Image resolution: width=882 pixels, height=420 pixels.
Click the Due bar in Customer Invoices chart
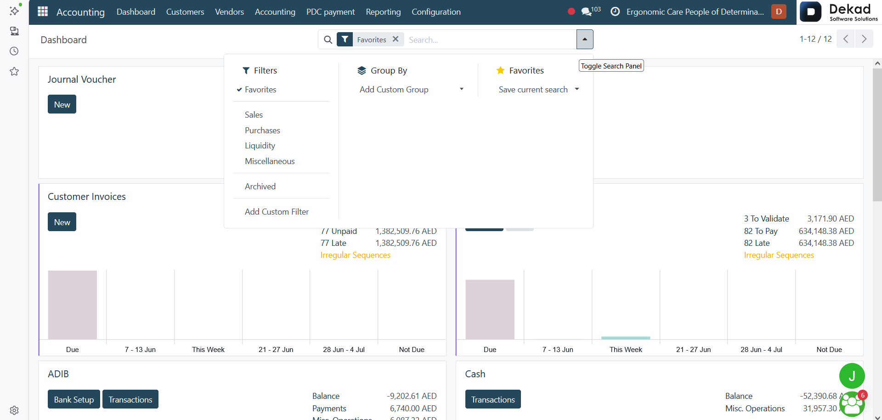coord(73,305)
